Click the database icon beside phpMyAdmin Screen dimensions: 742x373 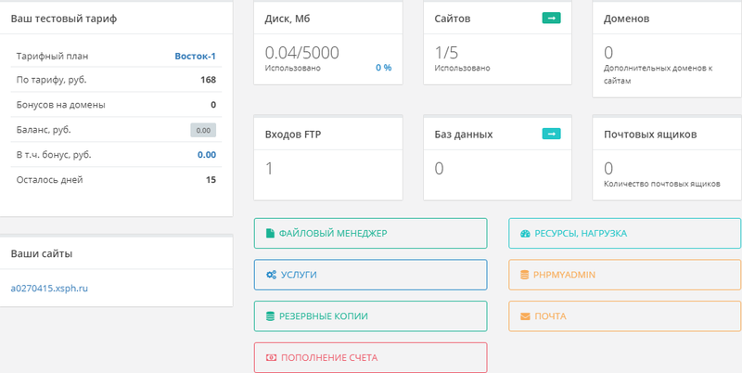[x=525, y=275]
